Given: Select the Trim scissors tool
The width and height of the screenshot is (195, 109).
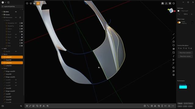Looking at the screenshot, I should 173,60.
